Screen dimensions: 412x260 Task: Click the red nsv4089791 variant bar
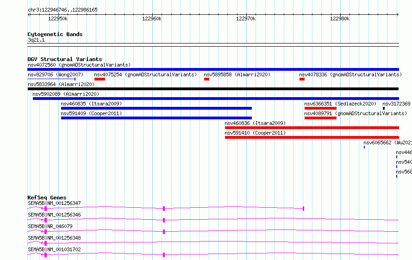pos(320,118)
